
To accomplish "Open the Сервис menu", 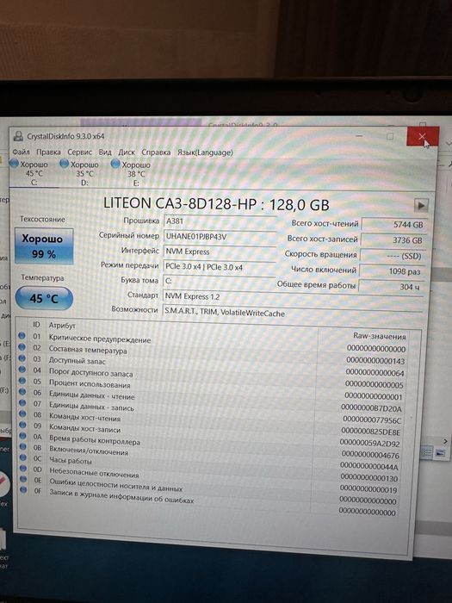I will [x=79, y=152].
